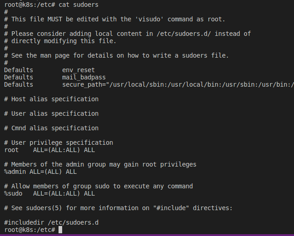This screenshot has width=294, height=236.
Task: Click the 'root' user privilege entry
Action: 11,150
